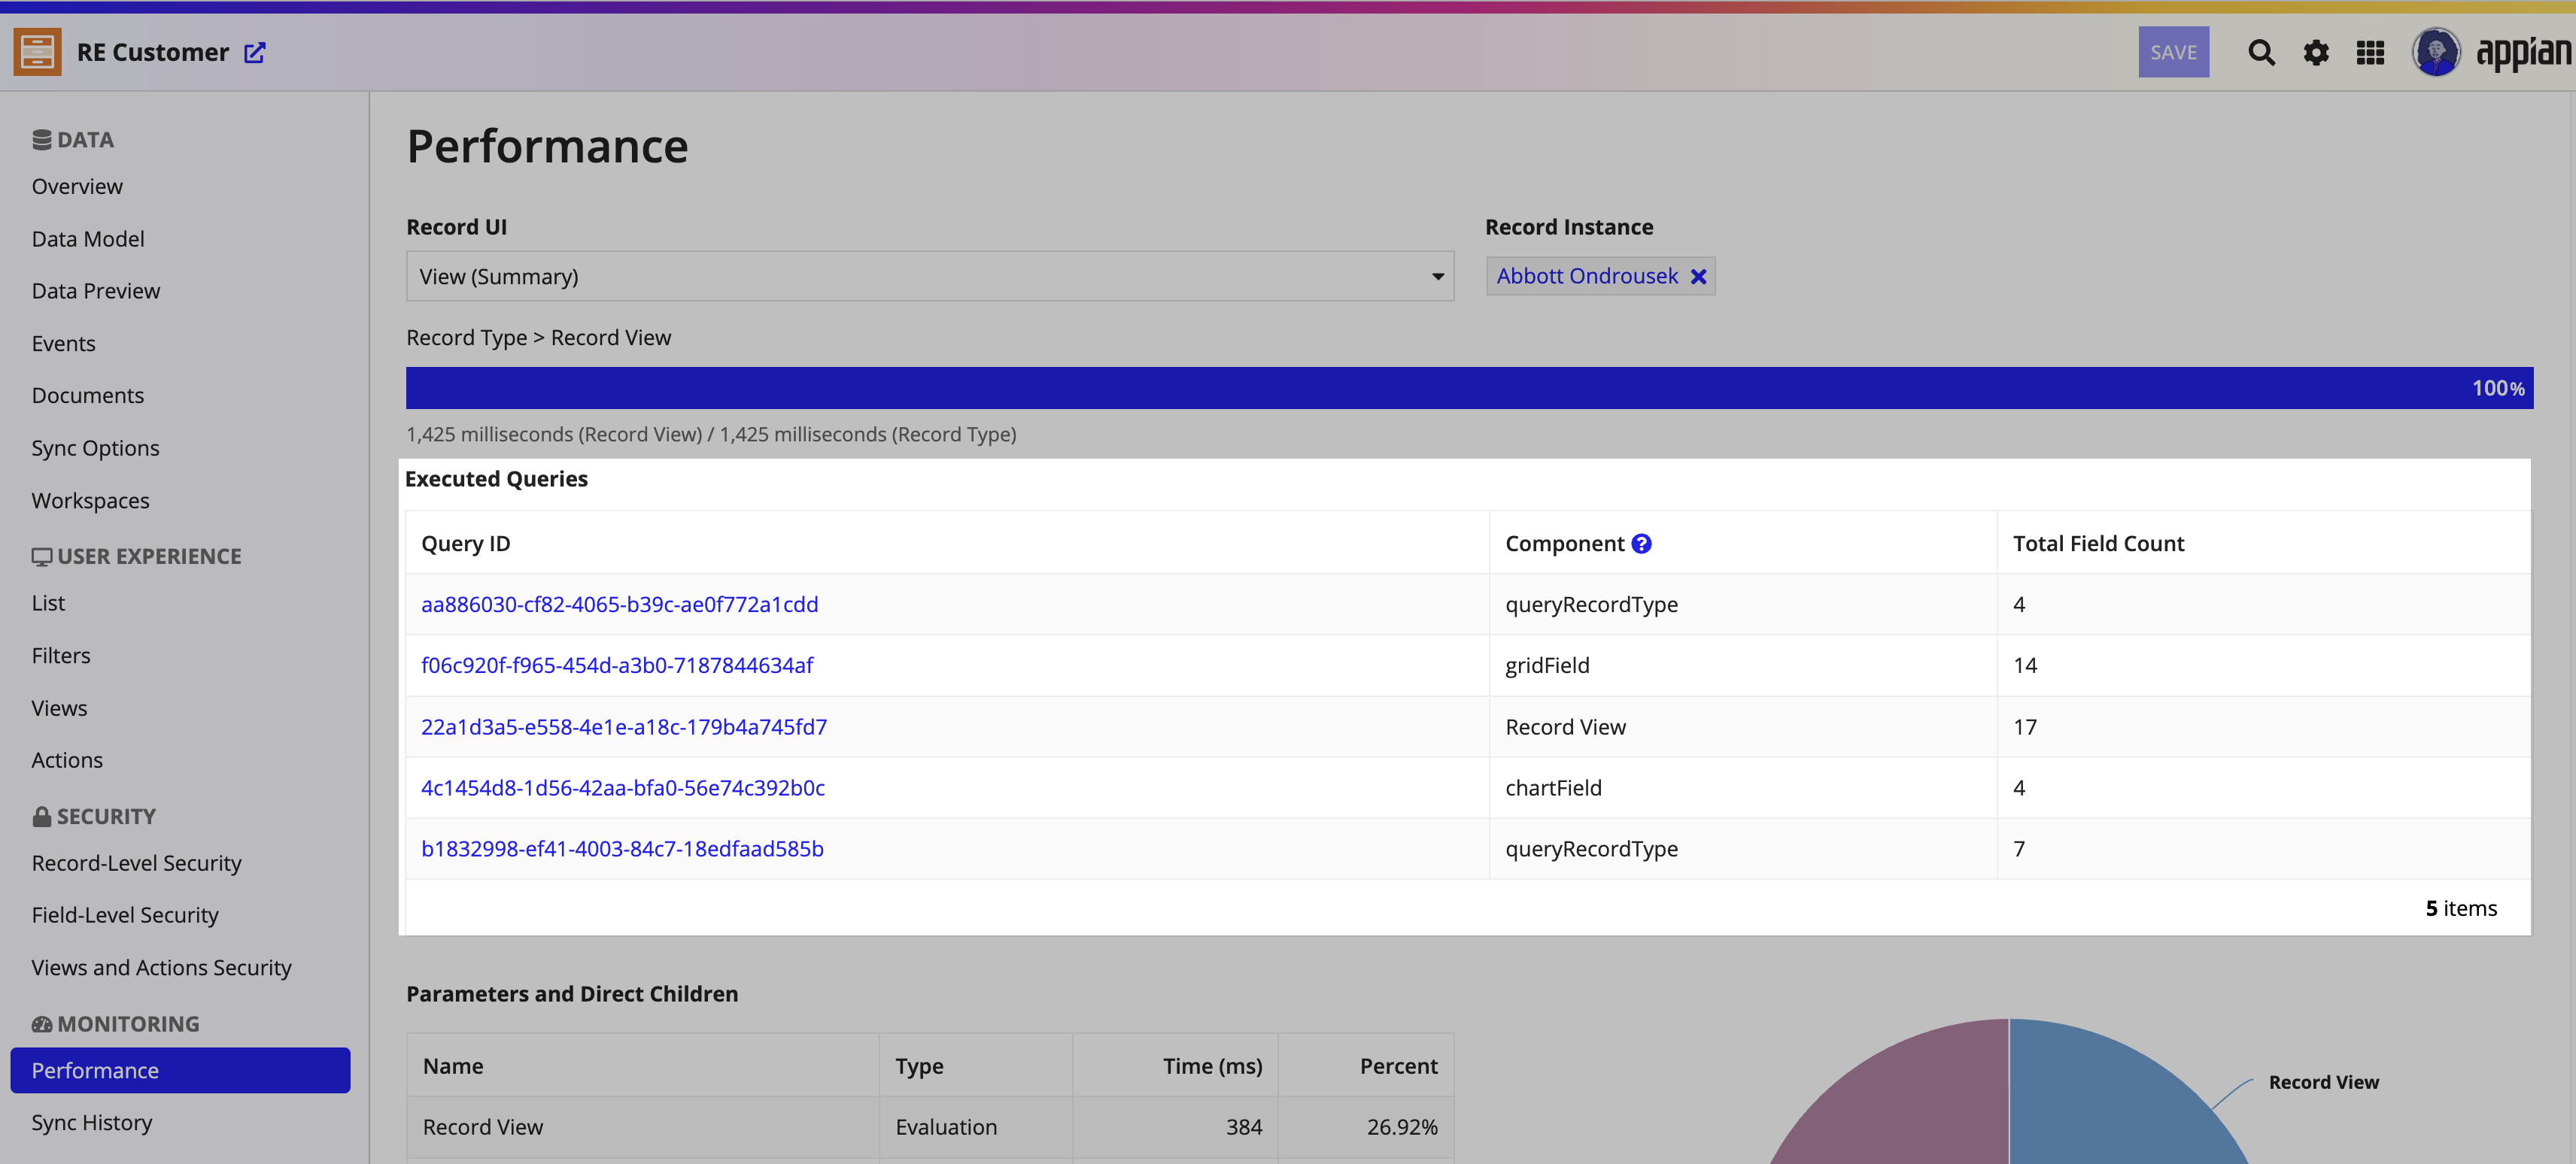The height and width of the screenshot is (1164, 2576).
Task: Click the search magnifier icon
Action: coord(2261,52)
